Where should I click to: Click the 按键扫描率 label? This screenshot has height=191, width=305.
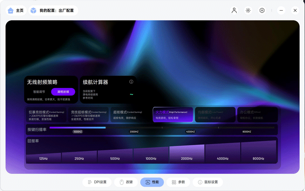point(37,130)
